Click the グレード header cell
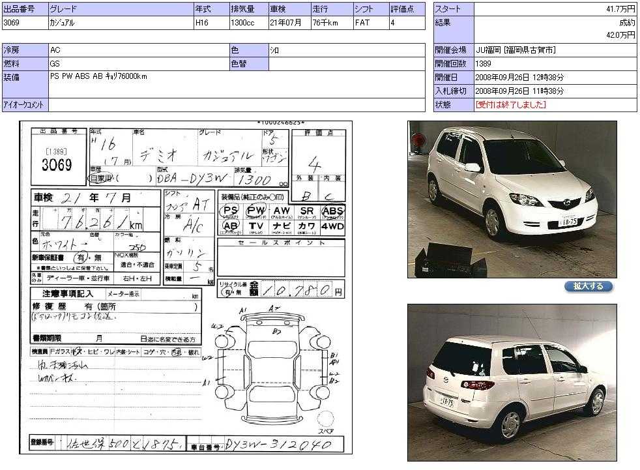 pyautogui.click(x=121, y=9)
